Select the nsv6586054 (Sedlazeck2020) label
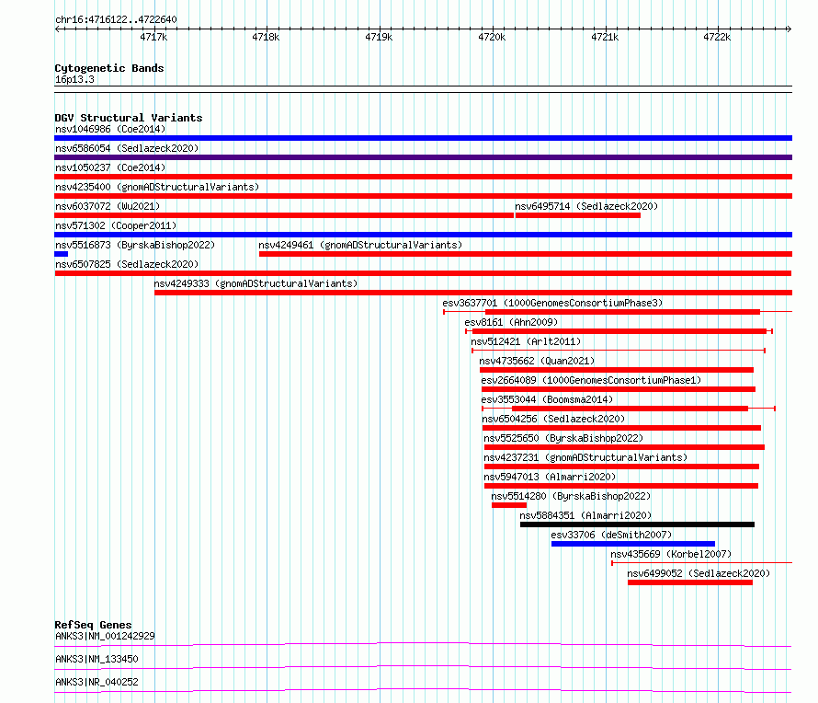818x703 pixels. point(127,148)
